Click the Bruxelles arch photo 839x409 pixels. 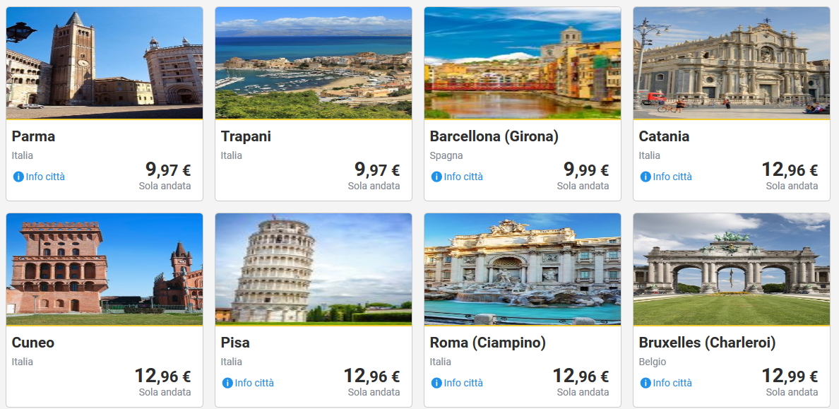732,269
